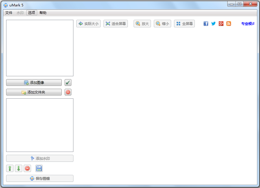Maximize the uMark 5 window
The image size is (260, 188).
click(x=240, y=4)
